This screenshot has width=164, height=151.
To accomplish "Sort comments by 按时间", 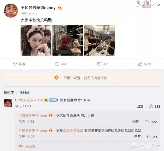I will click(25, 93).
